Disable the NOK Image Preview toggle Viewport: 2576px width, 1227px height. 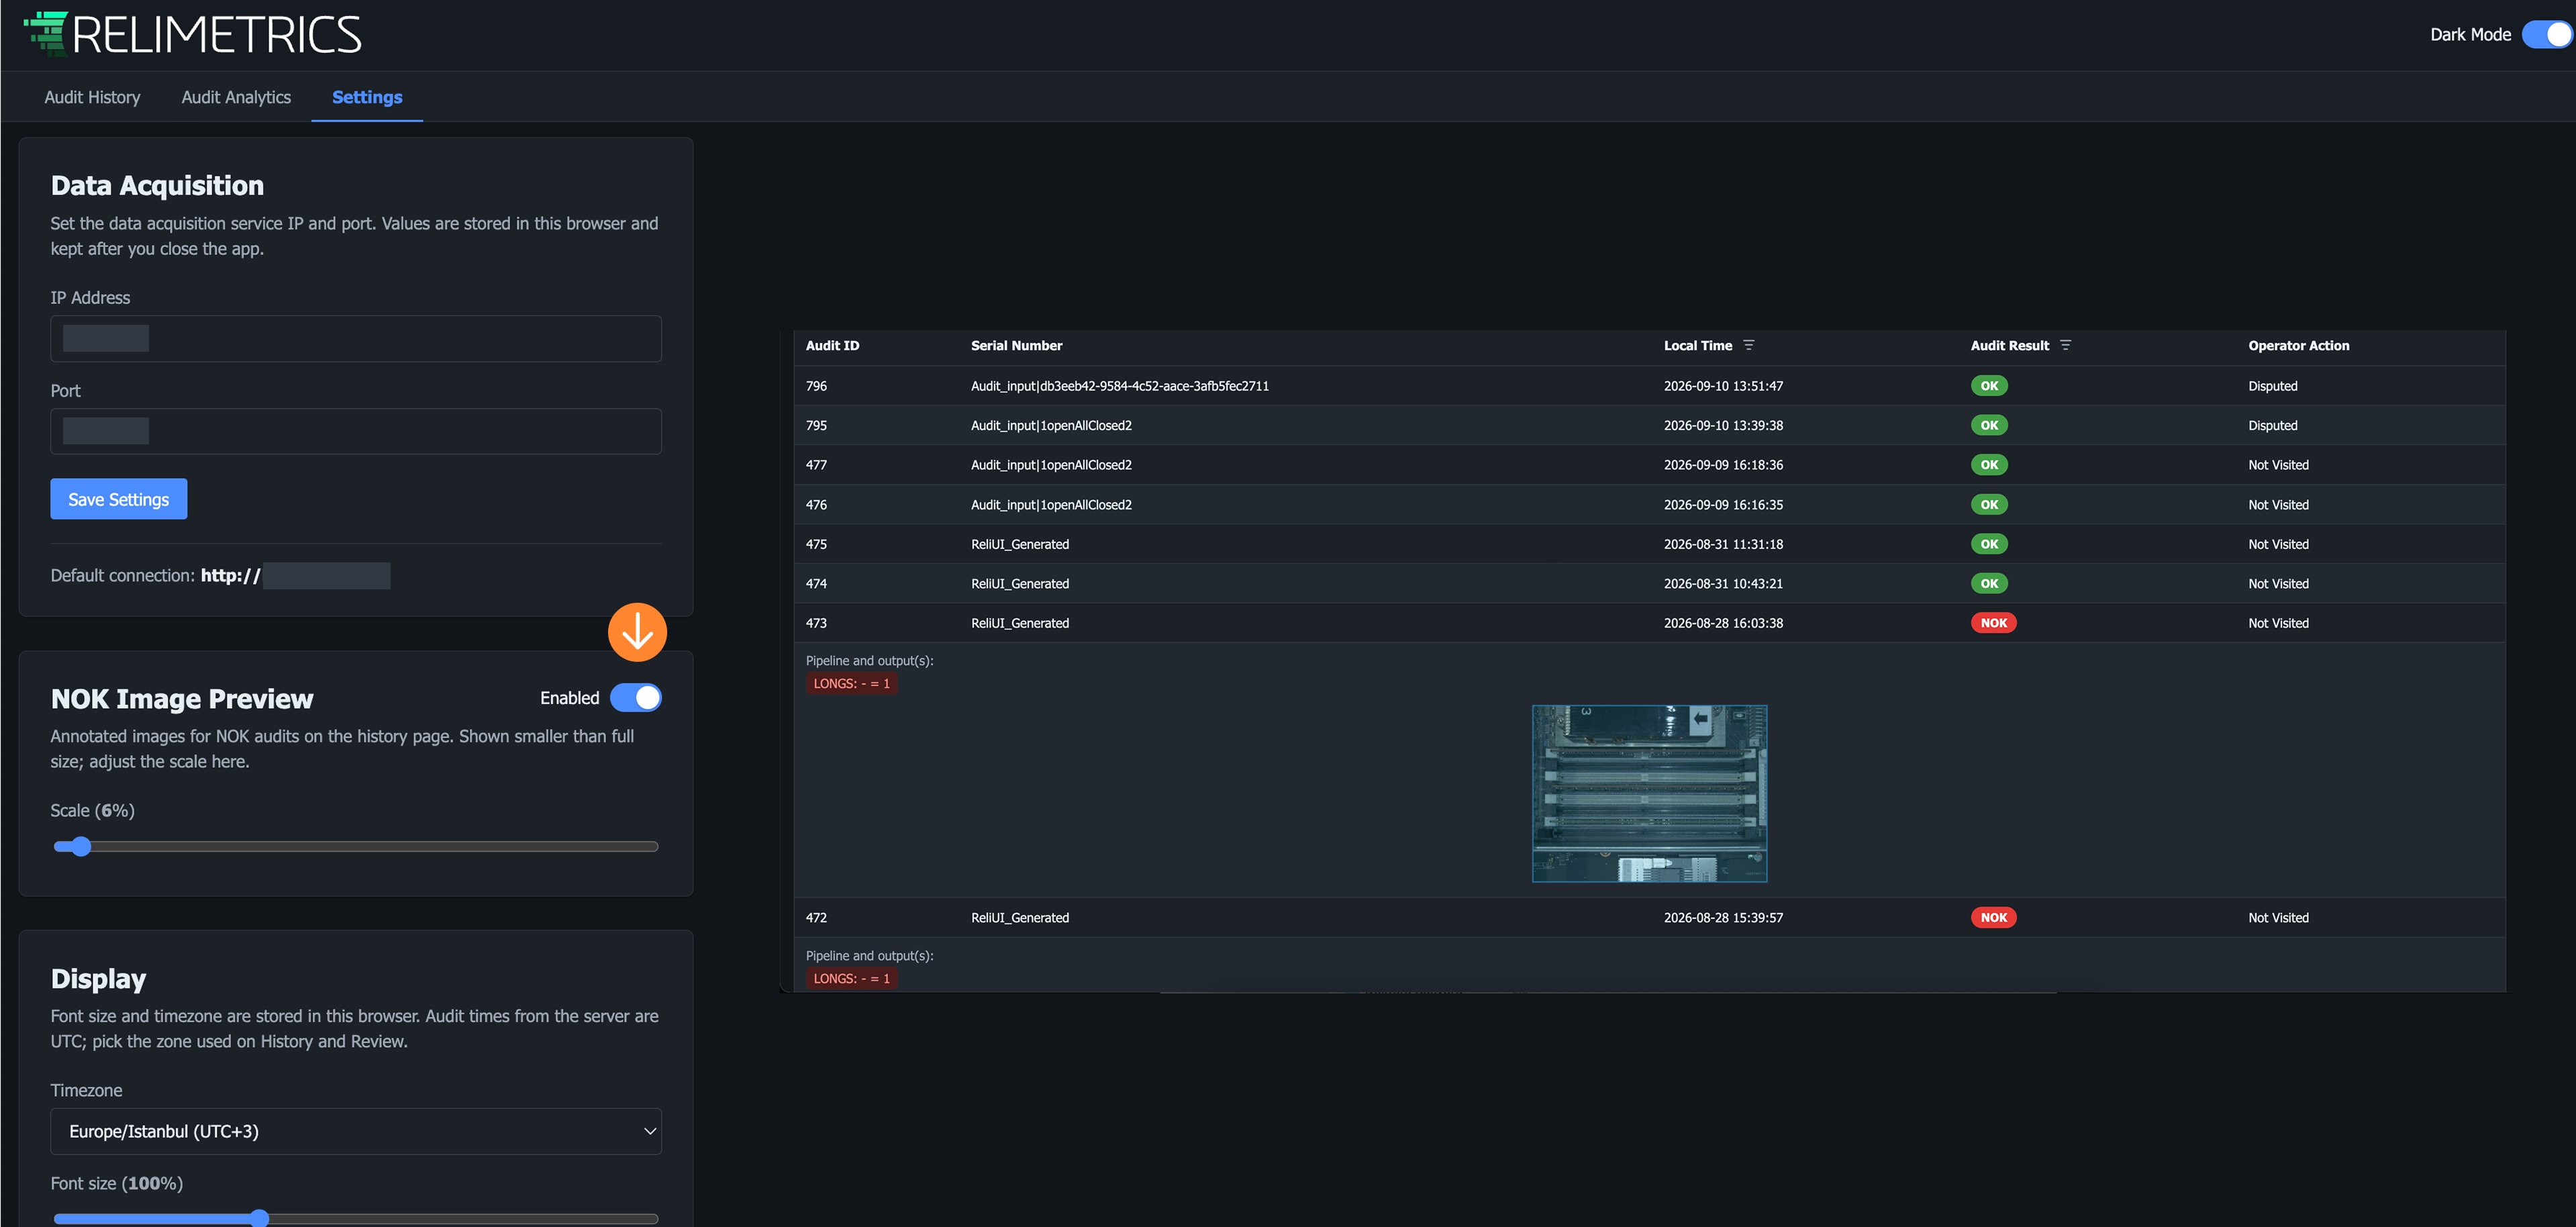636,698
